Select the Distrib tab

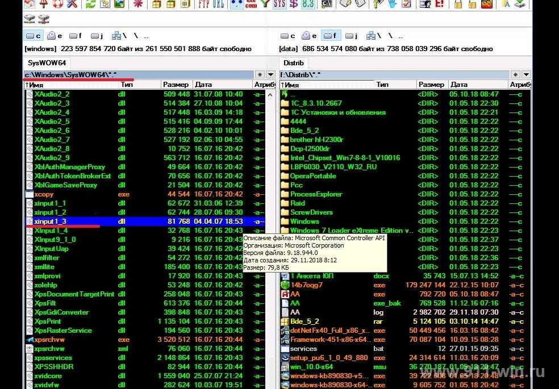[293, 62]
